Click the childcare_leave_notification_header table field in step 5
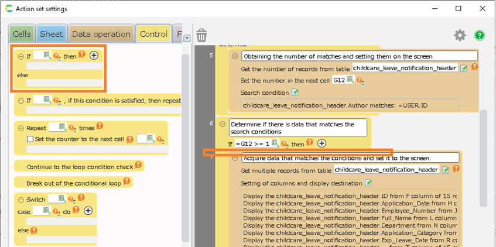Viewport: 496px width, 247px height. tap(405, 68)
